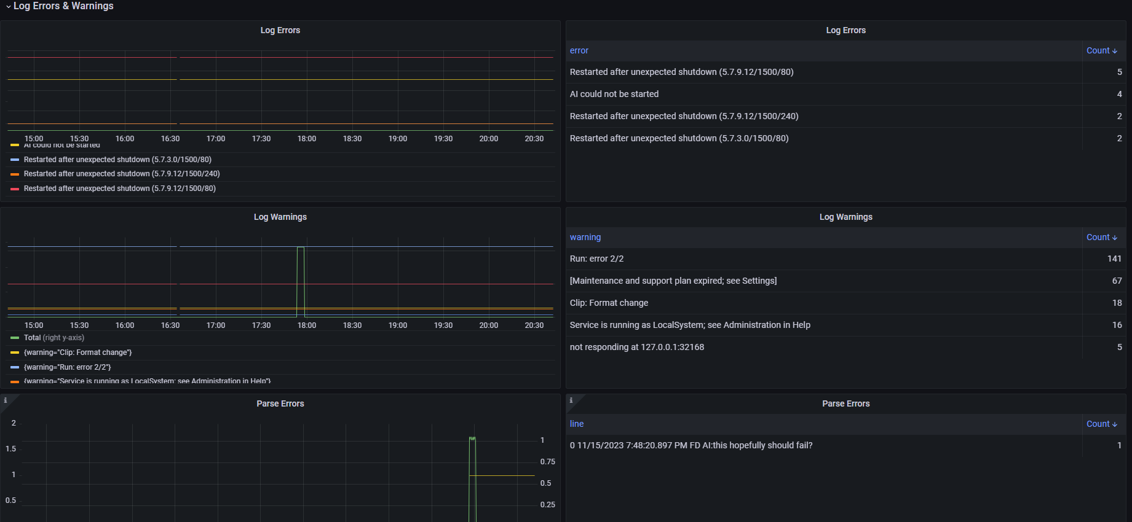The height and width of the screenshot is (522, 1132).
Task: Open Parse Errors table panel title menu
Action: (x=845, y=403)
